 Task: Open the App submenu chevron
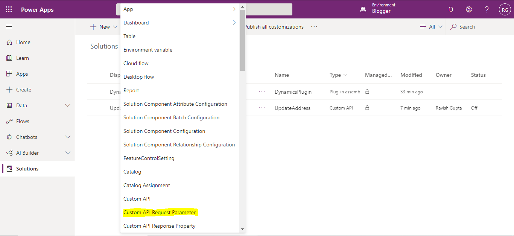pyautogui.click(x=234, y=9)
